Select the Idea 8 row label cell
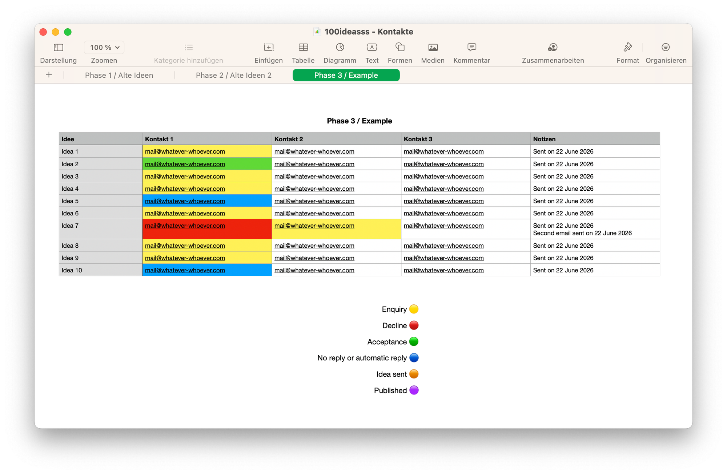Screen dimensions: 727x474 pyautogui.click(x=101, y=246)
